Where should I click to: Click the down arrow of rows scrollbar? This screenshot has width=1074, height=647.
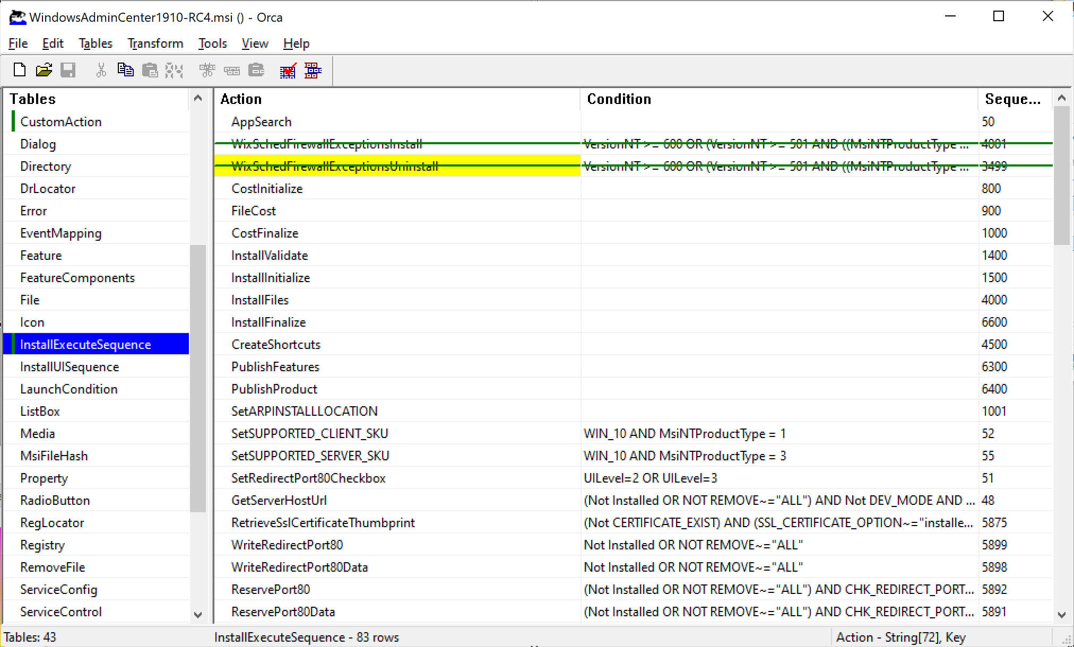(1062, 615)
